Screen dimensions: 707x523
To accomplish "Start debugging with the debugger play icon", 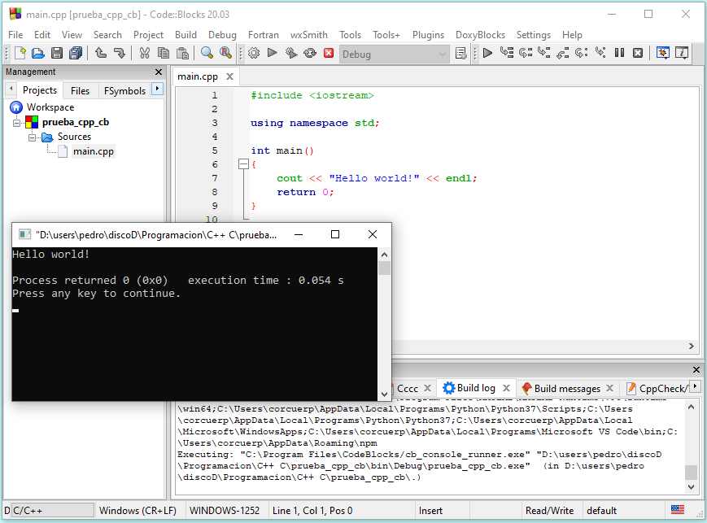I will coord(487,53).
